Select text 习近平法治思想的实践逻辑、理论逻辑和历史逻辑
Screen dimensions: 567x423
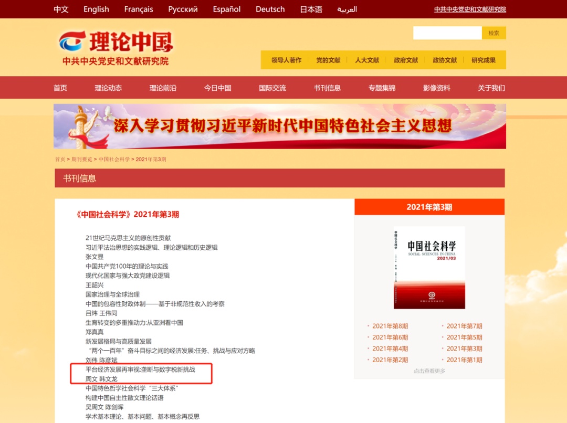152,247
